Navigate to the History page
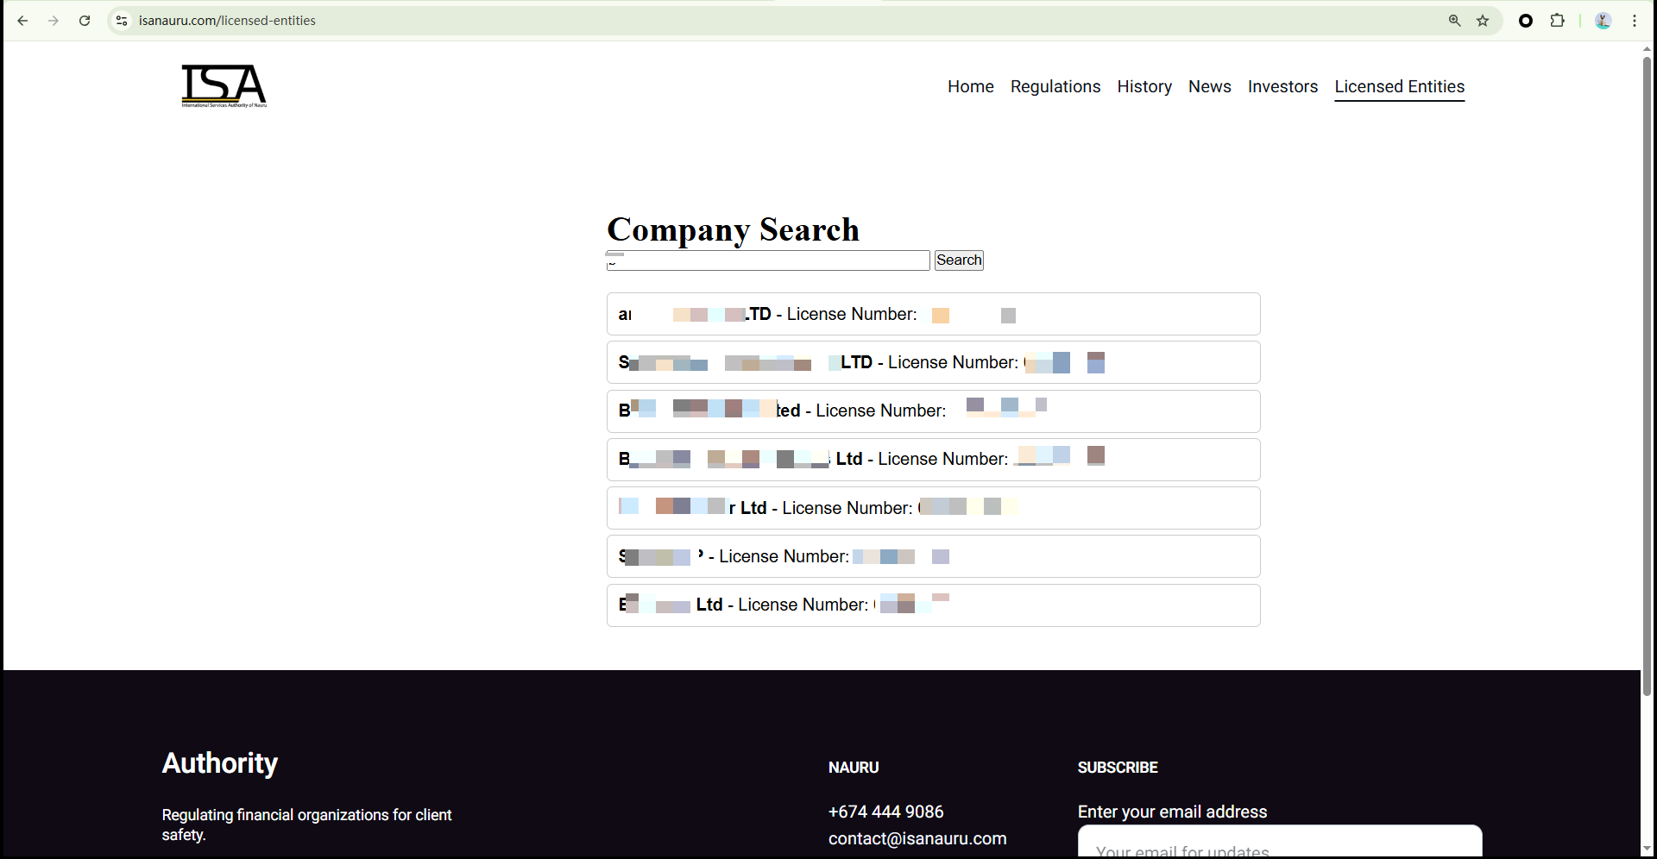Viewport: 1657px width, 859px height. point(1144,87)
